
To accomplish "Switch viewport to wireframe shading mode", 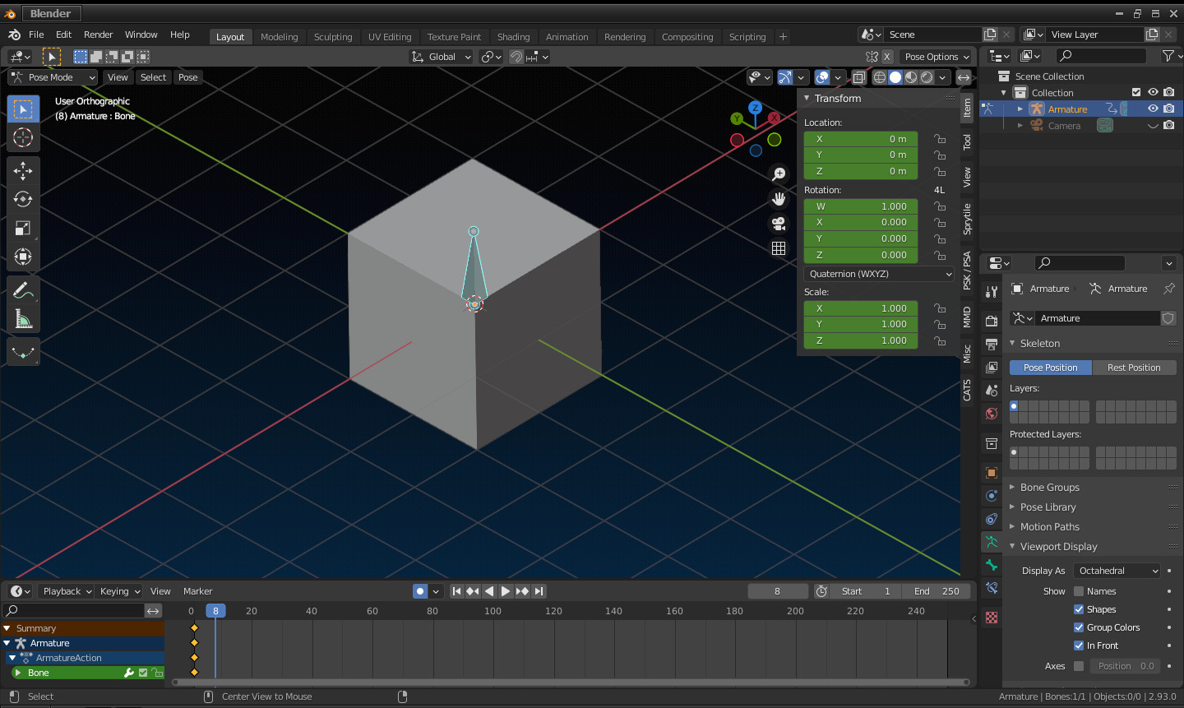I will coord(880,76).
